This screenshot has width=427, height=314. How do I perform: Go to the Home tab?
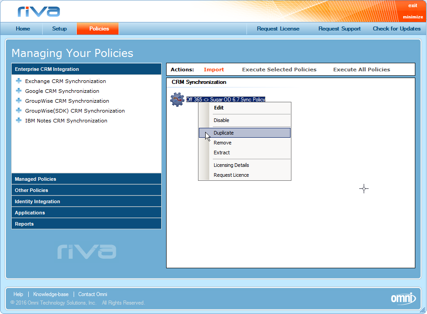click(x=23, y=29)
